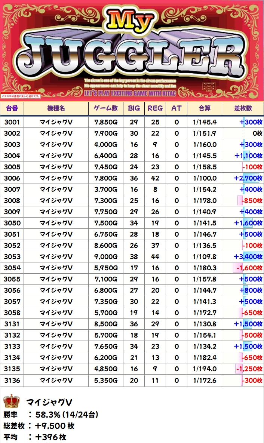
Task: Click the REG count 42 in row 3006
Action: [155, 178]
